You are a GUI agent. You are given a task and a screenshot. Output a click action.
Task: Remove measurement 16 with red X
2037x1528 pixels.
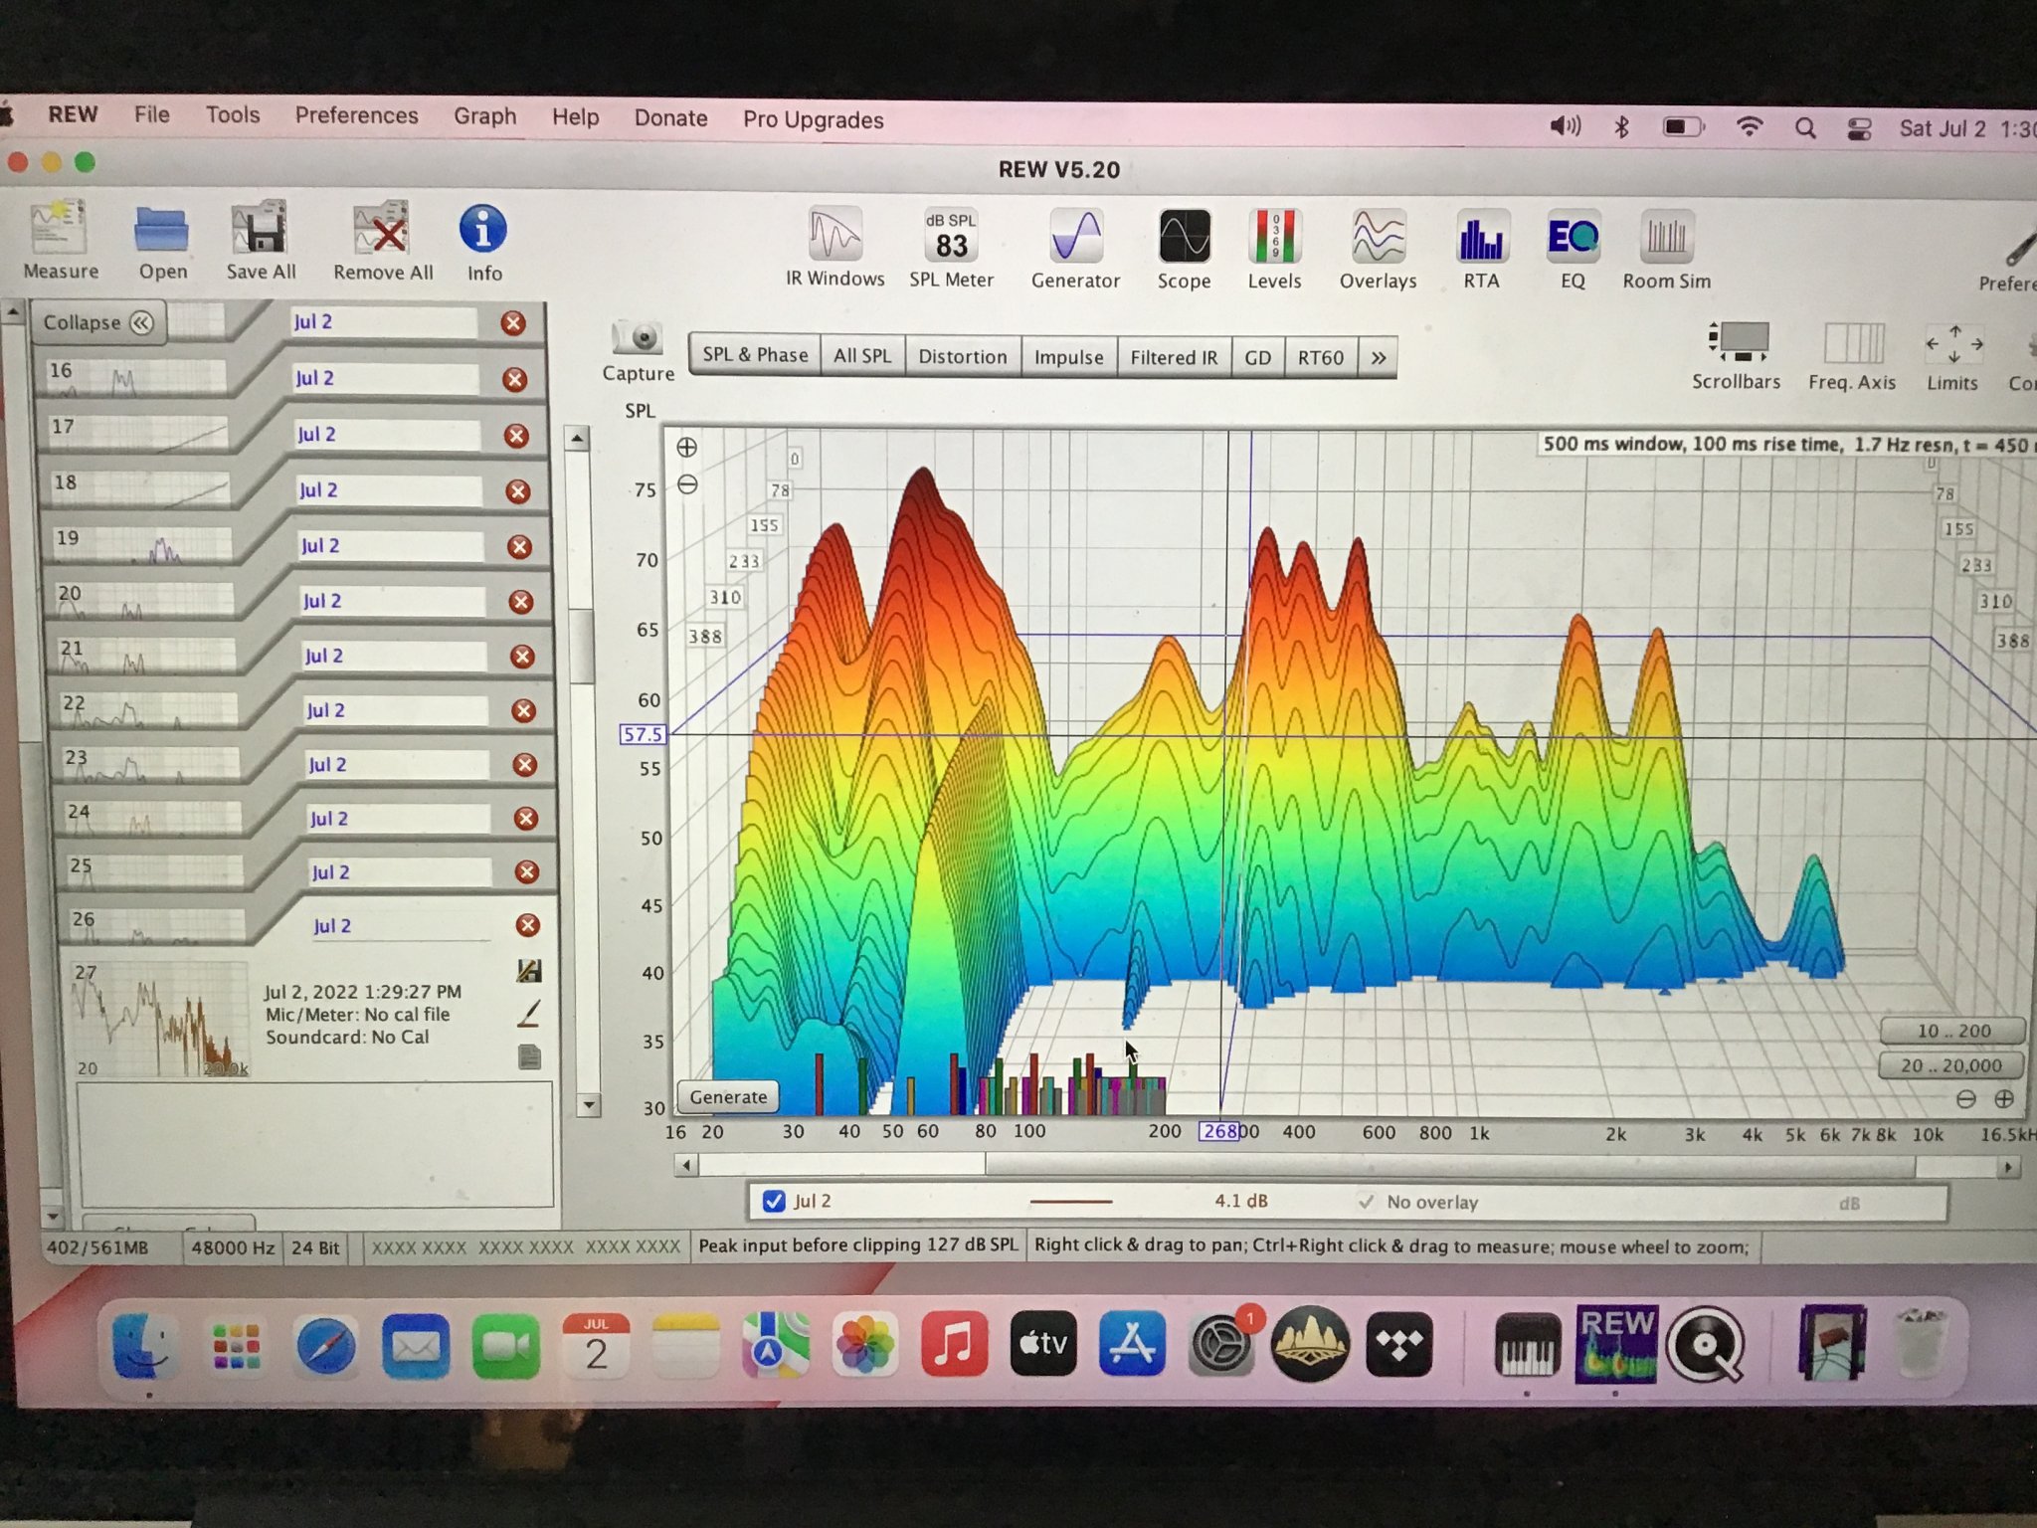(x=514, y=379)
